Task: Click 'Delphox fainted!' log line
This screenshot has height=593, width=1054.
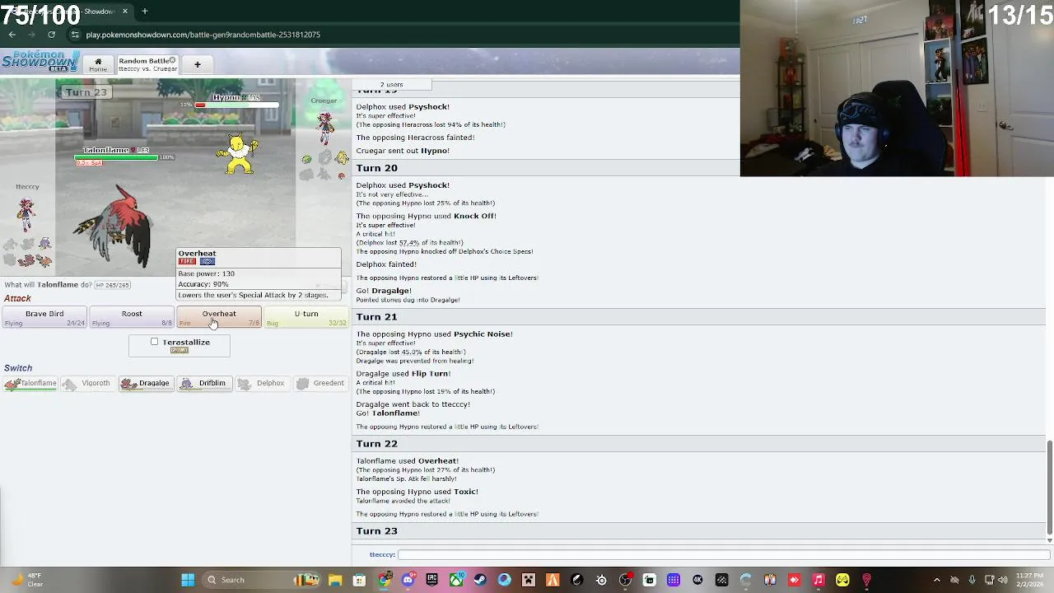Action: tap(386, 264)
